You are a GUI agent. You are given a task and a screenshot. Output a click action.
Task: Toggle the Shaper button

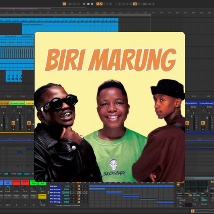coord(180,206)
